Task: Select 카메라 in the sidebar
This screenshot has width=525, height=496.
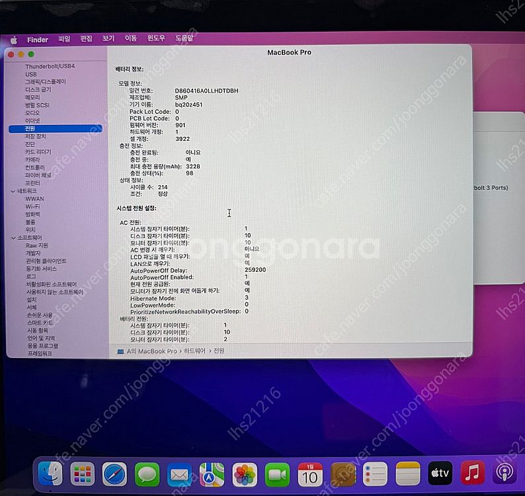Action: (33, 160)
